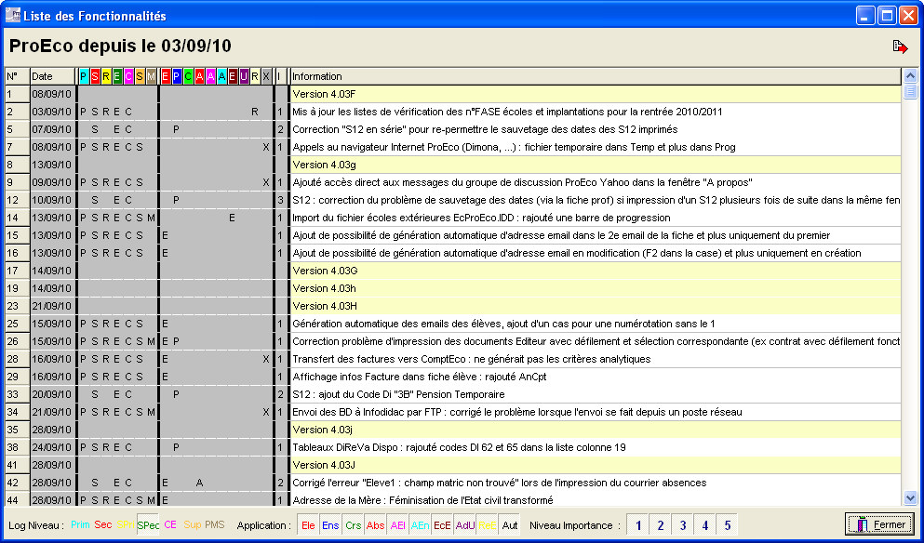The width and height of the screenshot is (924, 543).
Task: Toggle the Sup log level filter
Action: click(x=192, y=524)
